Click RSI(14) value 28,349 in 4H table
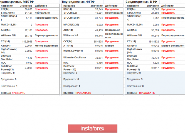Viewport: 185px width, 133px height. pyautogui.click(x=99, y=9)
